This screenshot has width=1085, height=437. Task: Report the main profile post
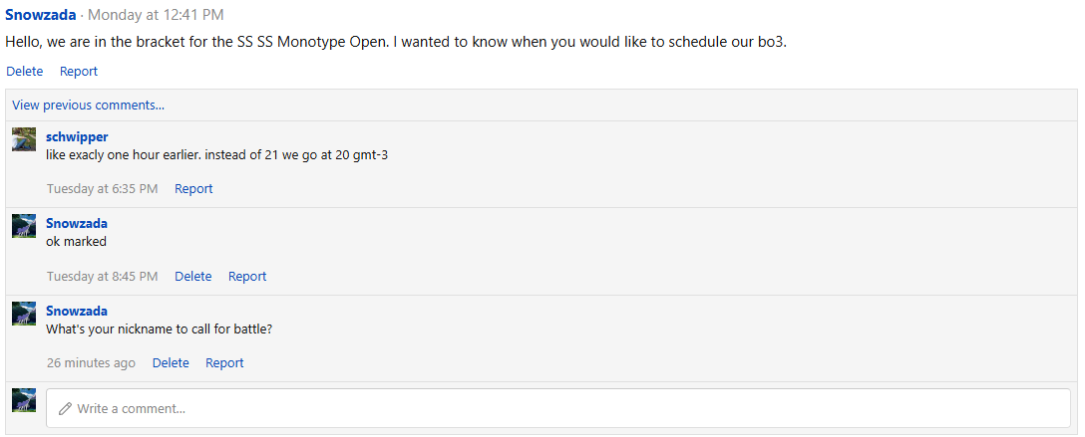click(x=79, y=72)
